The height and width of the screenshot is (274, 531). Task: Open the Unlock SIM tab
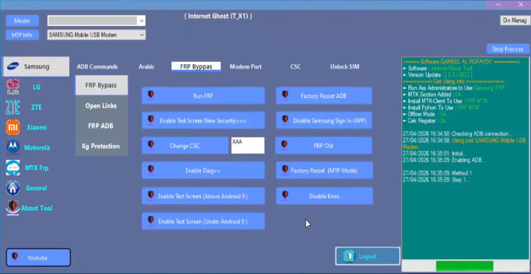pos(344,67)
